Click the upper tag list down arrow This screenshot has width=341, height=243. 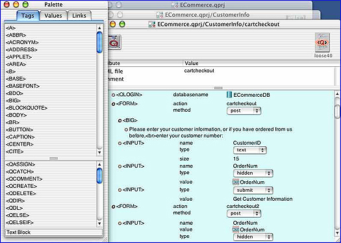99,153
